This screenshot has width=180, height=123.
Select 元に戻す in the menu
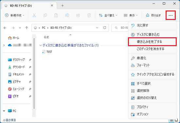point(152,26)
